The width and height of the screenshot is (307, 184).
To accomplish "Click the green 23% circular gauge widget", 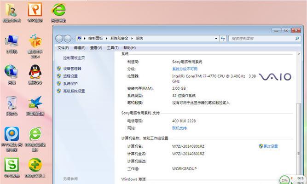I will click(x=285, y=179).
